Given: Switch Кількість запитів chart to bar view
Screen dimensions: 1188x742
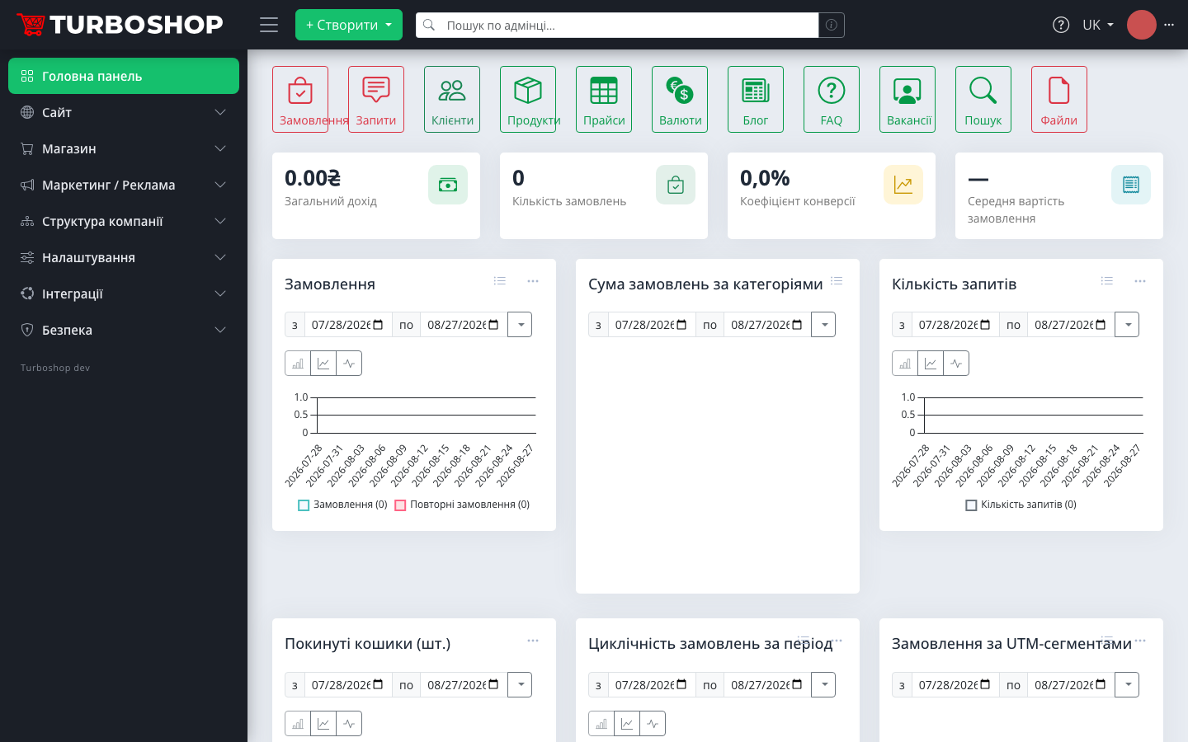Looking at the screenshot, I should point(905,364).
